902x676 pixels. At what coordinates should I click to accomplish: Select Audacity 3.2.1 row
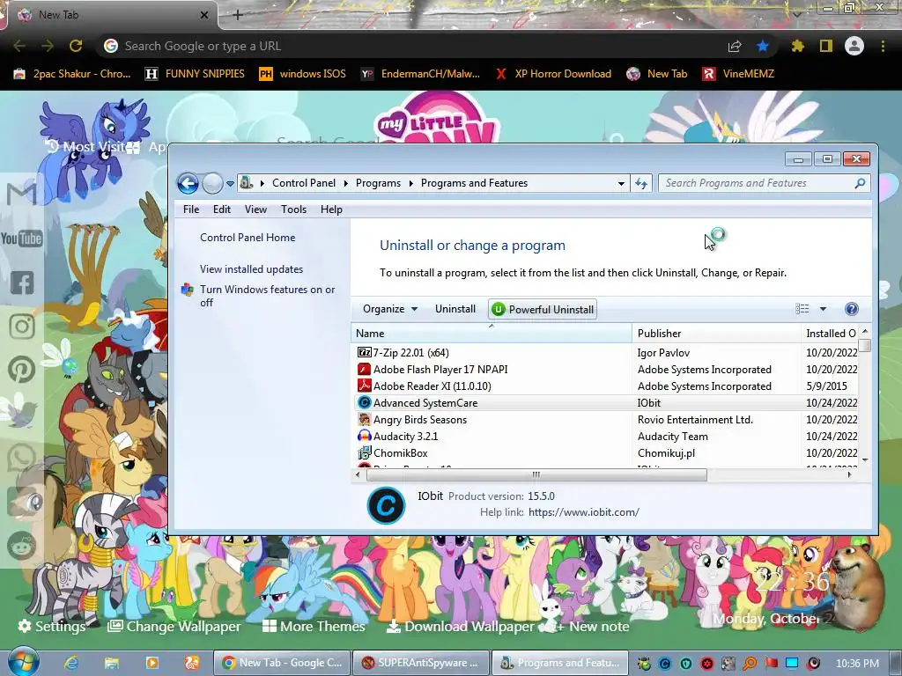pos(607,437)
